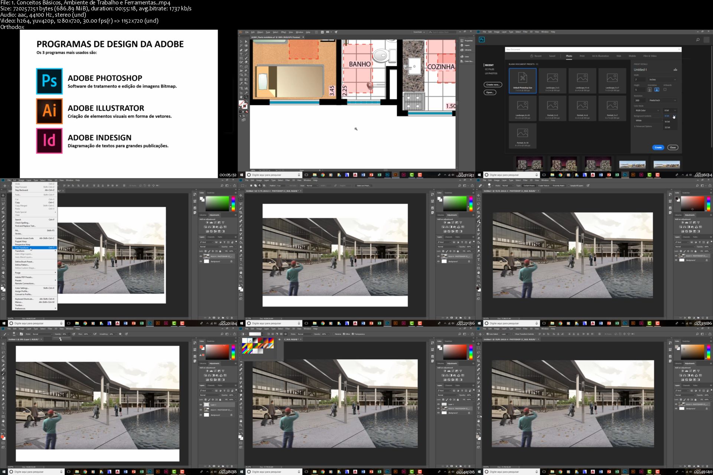
Task: Open Illustrator's Properties panel icon
Action: tap(462, 40)
